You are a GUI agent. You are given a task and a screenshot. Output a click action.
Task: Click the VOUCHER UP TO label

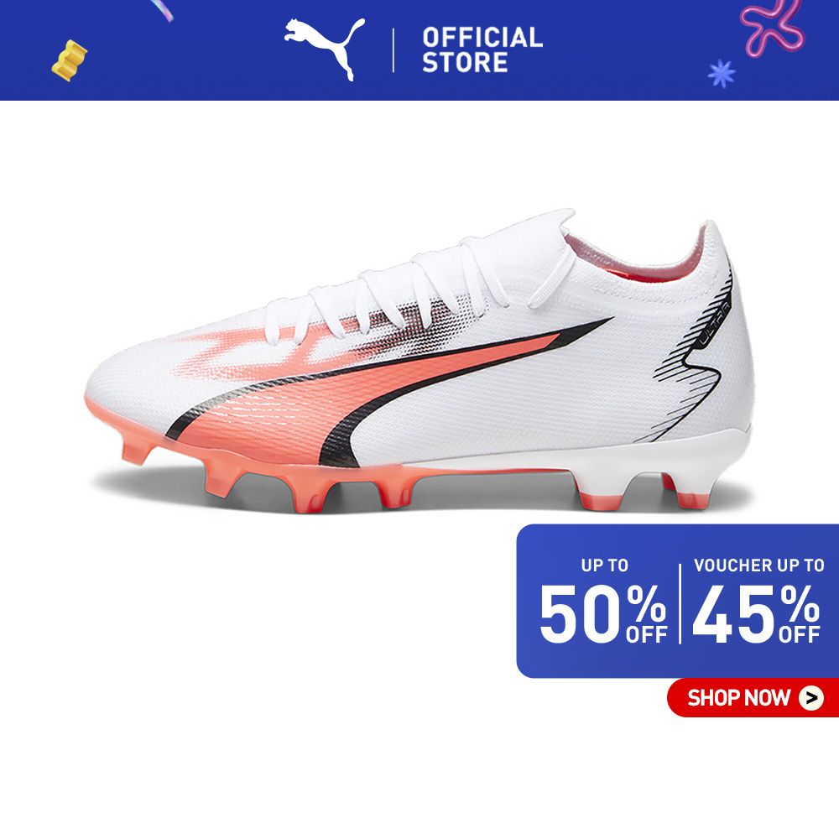point(758,565)
